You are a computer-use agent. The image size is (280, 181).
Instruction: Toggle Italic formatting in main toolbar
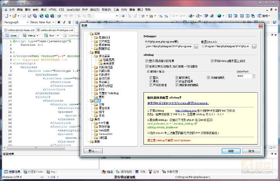pyautogui.click(x=64, y=22)
